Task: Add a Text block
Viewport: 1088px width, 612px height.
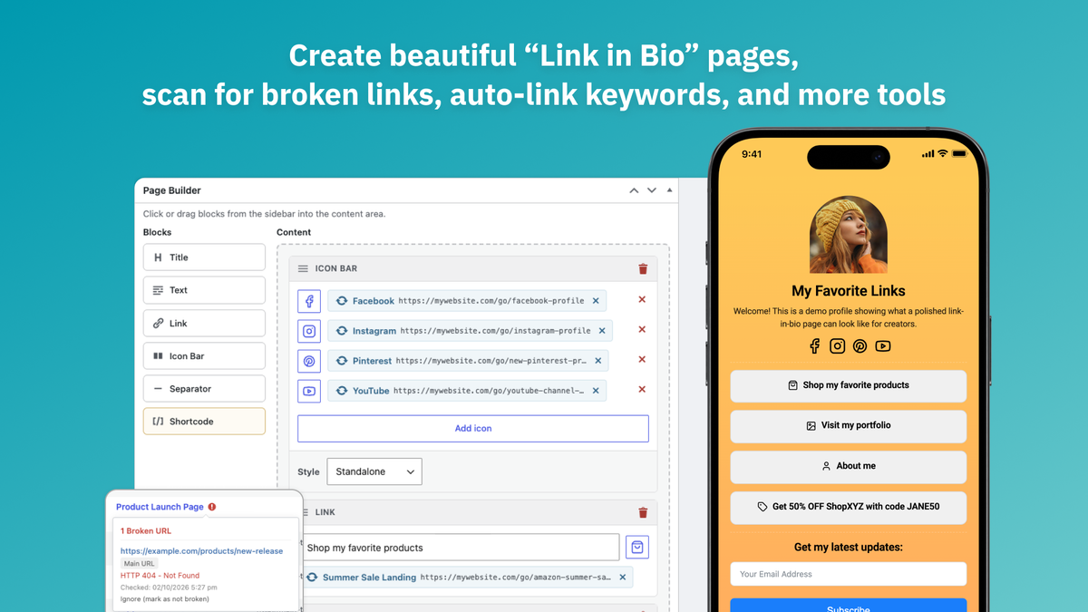Action: point(204,290)
